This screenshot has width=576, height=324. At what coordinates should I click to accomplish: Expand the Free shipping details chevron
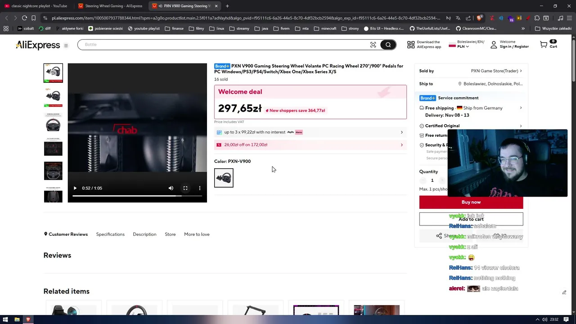click(x=521, y=108)
